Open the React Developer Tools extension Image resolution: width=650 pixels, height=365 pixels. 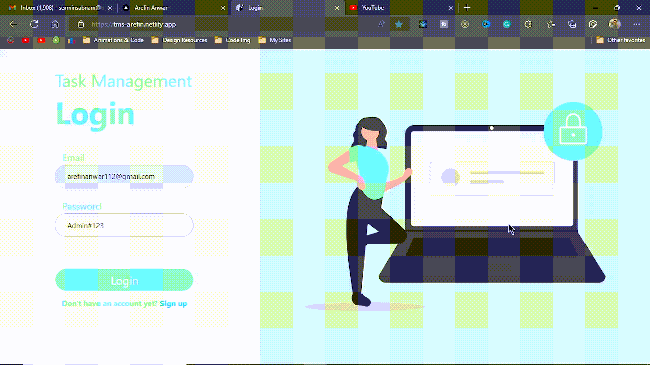pos(422,24)
